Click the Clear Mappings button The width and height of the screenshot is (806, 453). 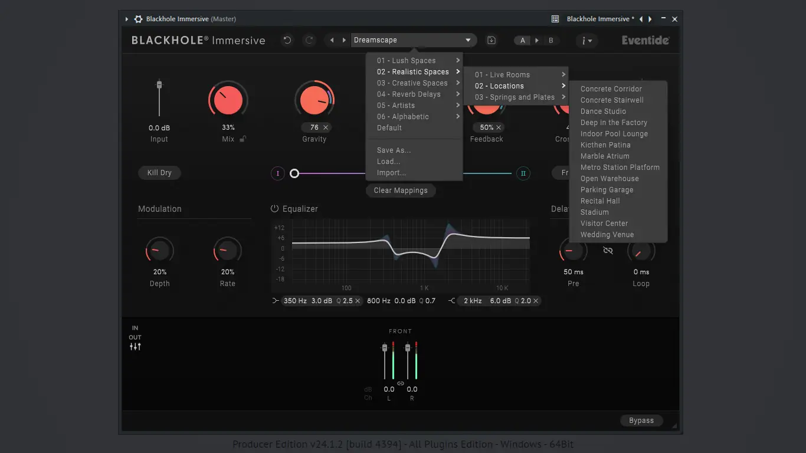[x=401, y=191]
